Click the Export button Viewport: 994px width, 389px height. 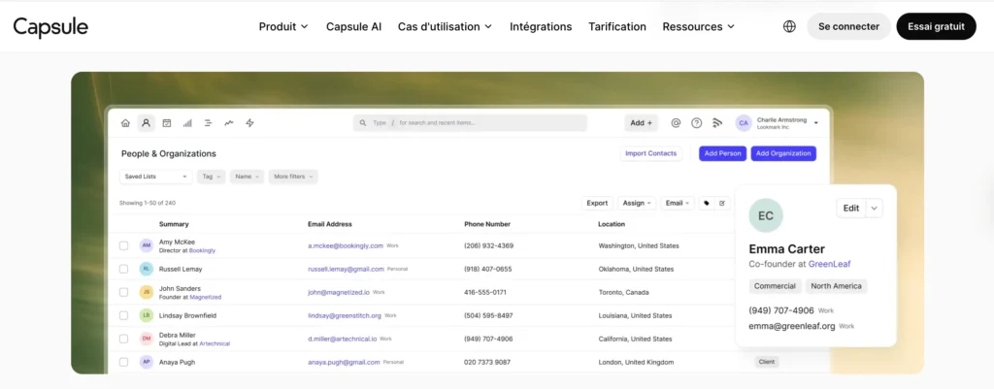597,203
